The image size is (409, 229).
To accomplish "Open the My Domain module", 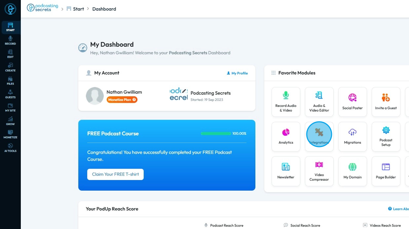I will point(353,171).
